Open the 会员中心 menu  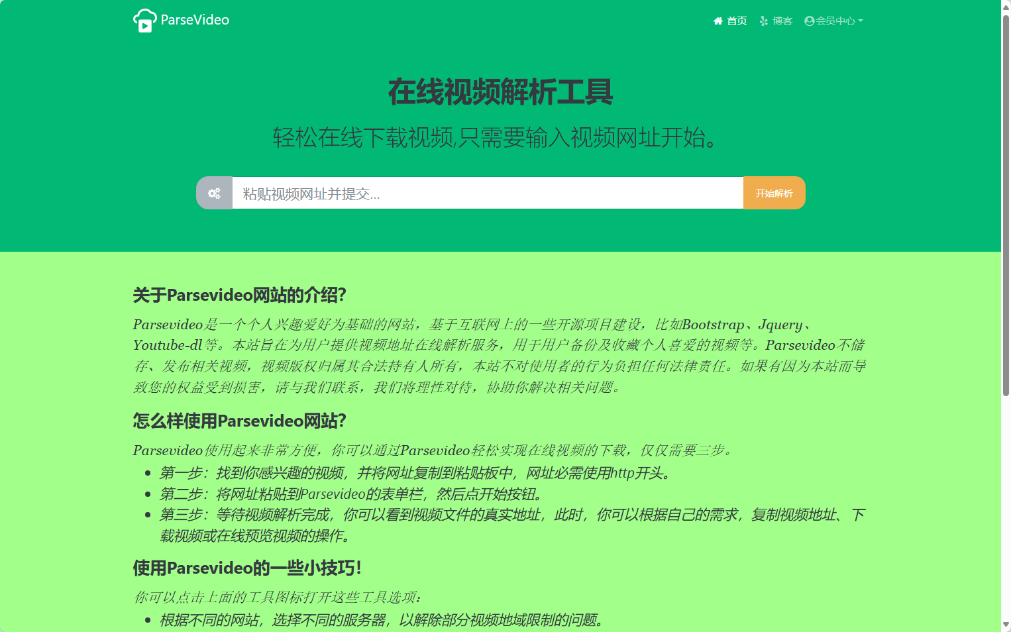click(x=833, y=21)
